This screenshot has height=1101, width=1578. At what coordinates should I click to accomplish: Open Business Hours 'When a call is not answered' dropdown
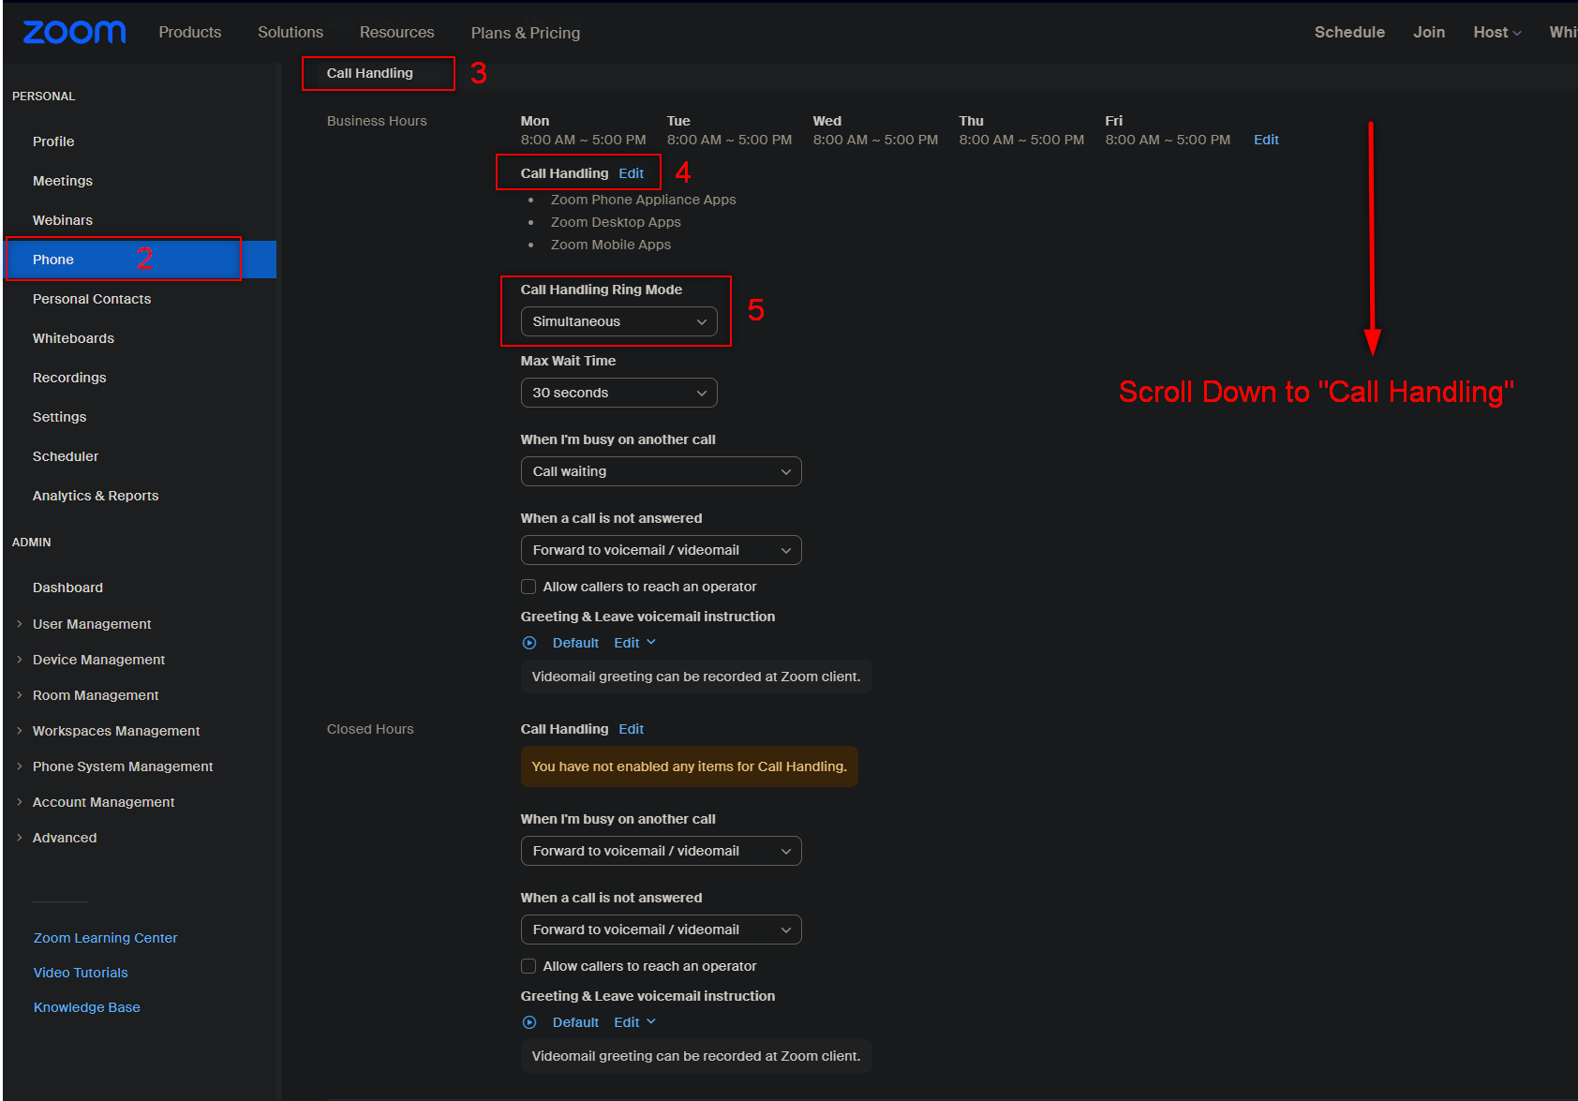(x=661, y=550)
